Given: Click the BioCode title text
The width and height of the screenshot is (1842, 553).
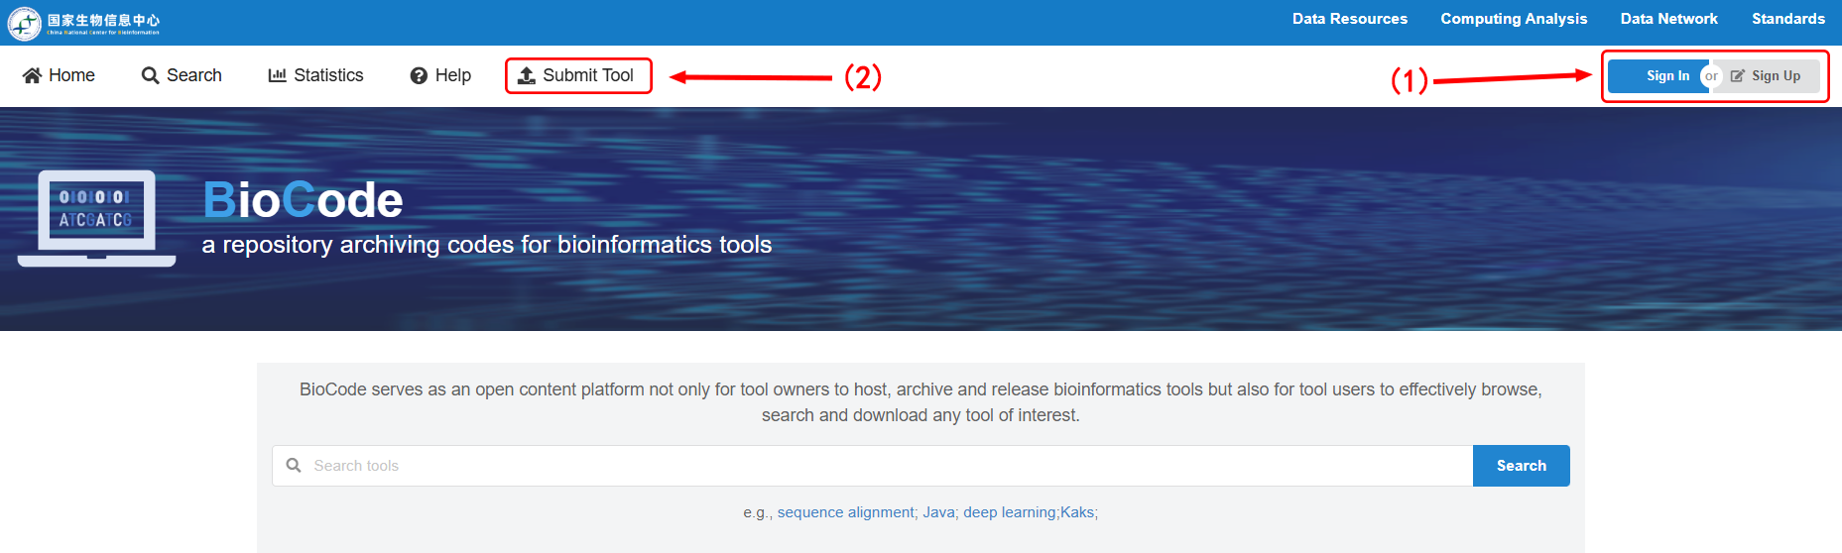Looking at the screenshot, I should [303, 200].
